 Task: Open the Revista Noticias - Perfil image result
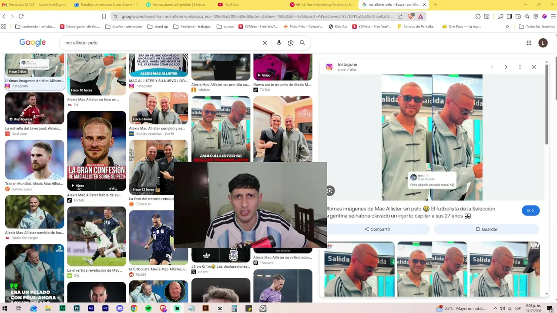click(x=158, y=108)
